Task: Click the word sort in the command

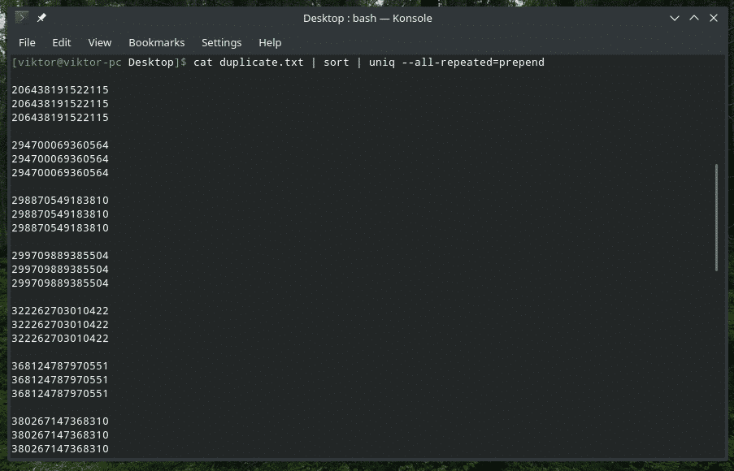Action: click(x=336, y=63)
